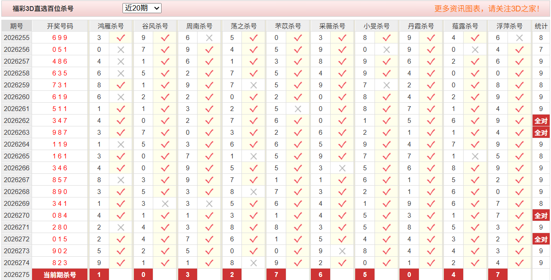Image resolution: width=551 pixels, height=280 pixels.
Task: Select period number 2026268
Action: tap(17, 192)
